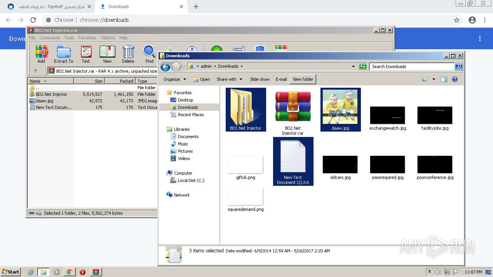Click the Delete icon in the WinRAR toolbar

[x=128, y=54]
